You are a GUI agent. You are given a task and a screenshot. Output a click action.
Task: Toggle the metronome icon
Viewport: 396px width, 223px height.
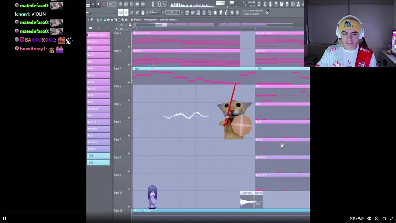120,4
